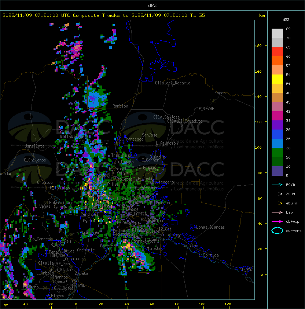This screenshot has height=309, width=305.
Task: Click the '50YD' legend label
Action: [290, 185]
